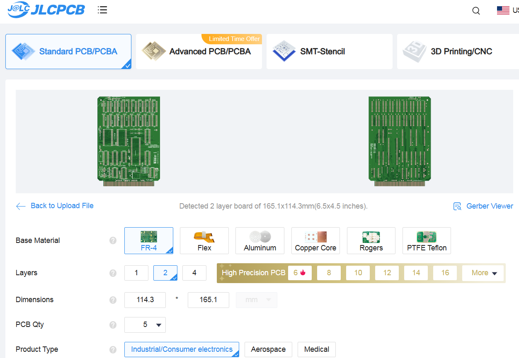Viewport: 519px width, 358px height.
Task: Switch to SMT-Stencil tab
Action: 329,52
